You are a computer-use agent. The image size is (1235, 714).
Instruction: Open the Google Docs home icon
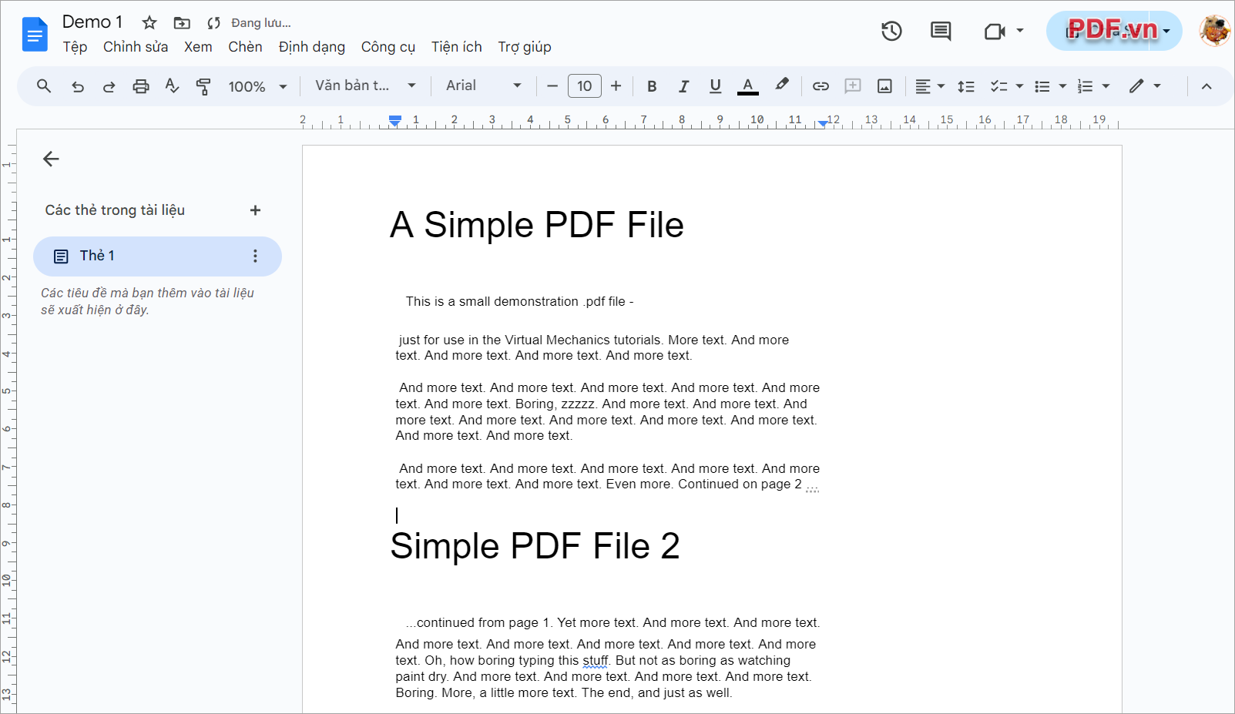pos(35,35)
